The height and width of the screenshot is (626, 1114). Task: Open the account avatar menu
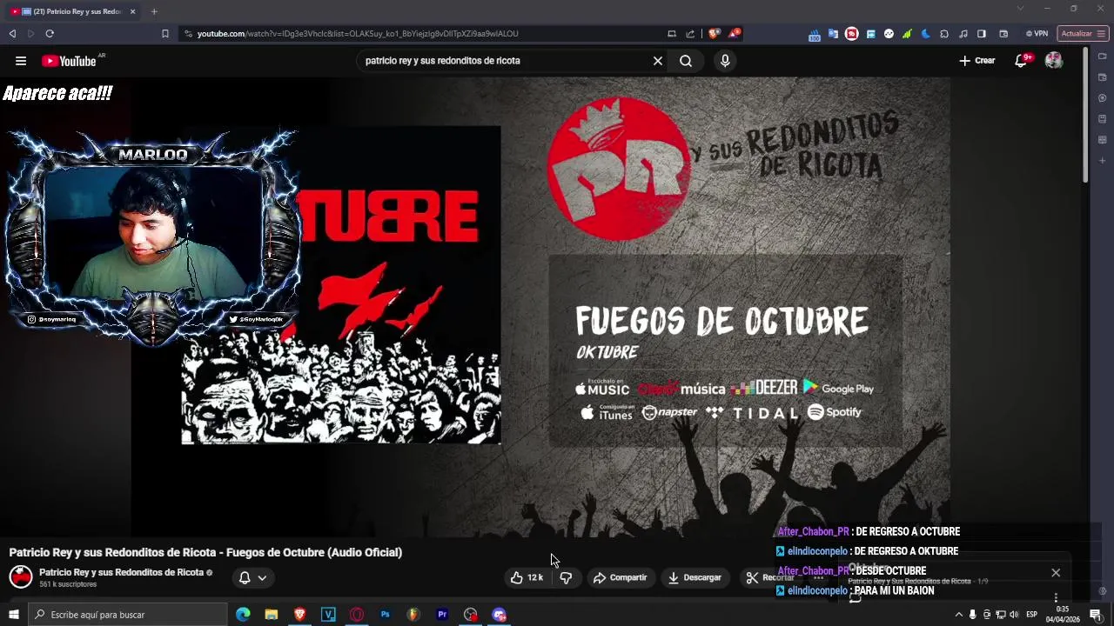[1054, 61]
